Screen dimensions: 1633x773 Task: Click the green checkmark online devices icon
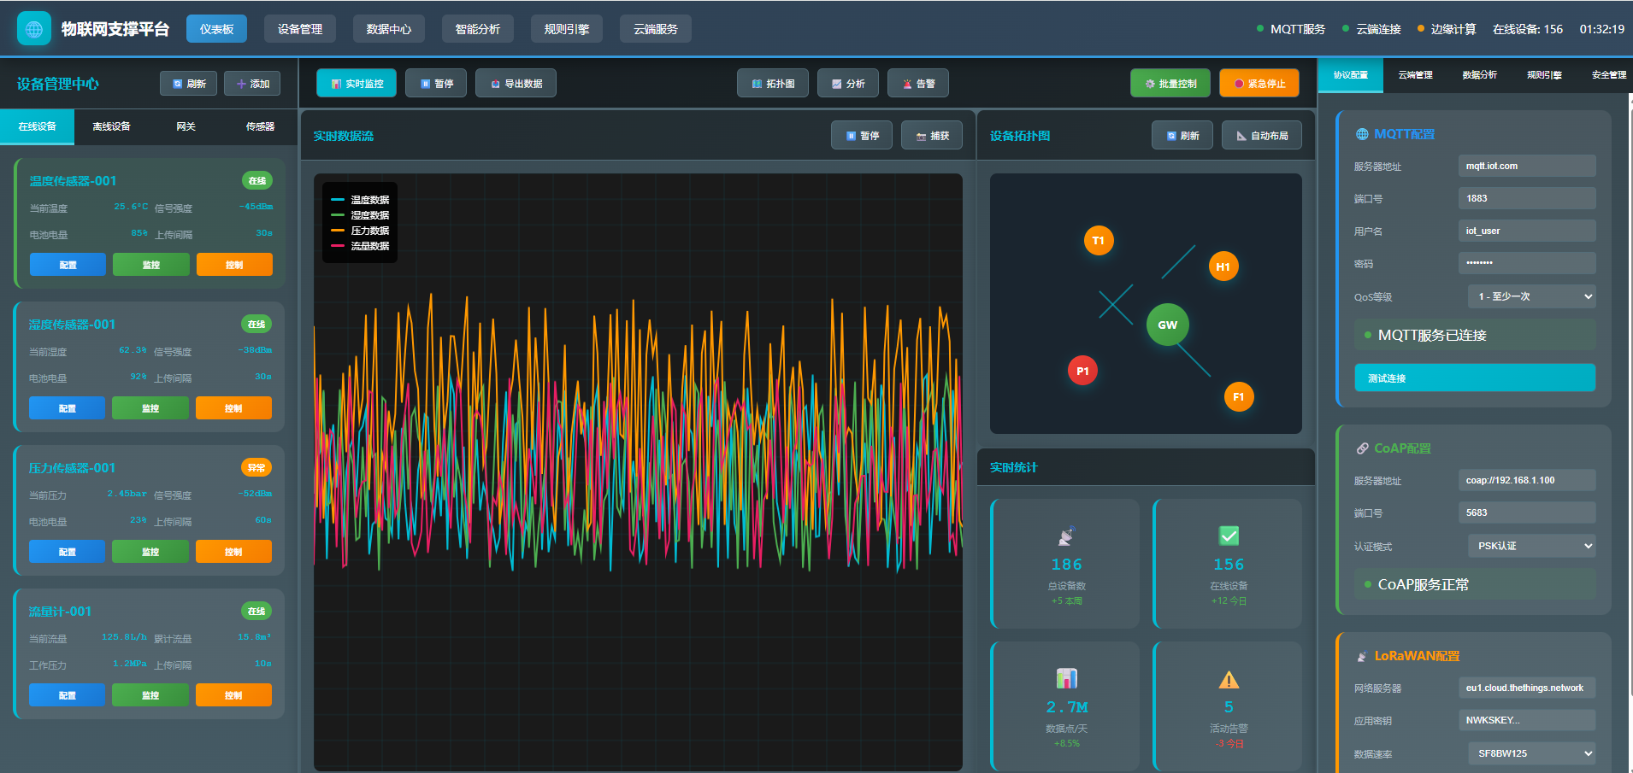(x=1229, y=536)
